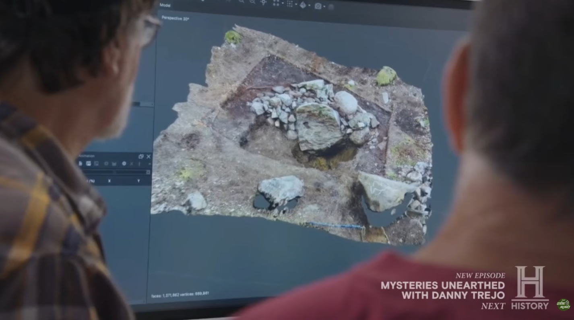Click the second icon in Animation toolbar
Image resolution: width=574 pixels, height=320 pixels.
(88, 163)
